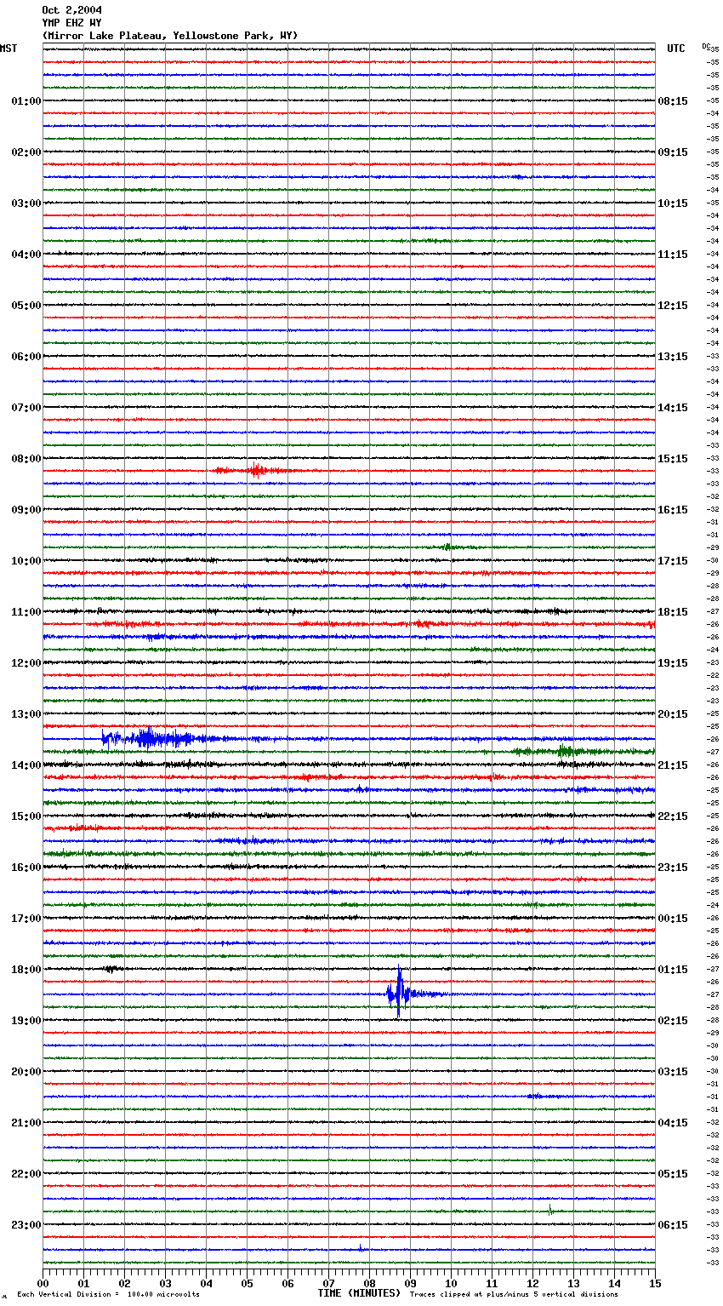The image size is (723, 1306).
Task: Click the 06:15 UTC time label
Action: [x=673, y=1225]
